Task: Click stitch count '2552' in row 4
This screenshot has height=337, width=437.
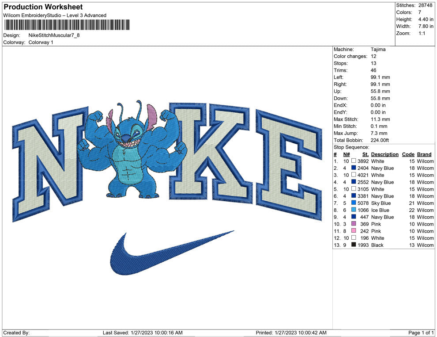Action: (x=363, y=182)
